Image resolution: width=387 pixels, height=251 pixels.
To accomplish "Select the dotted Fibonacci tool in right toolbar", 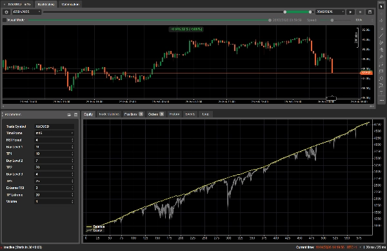I will (381, 64).
